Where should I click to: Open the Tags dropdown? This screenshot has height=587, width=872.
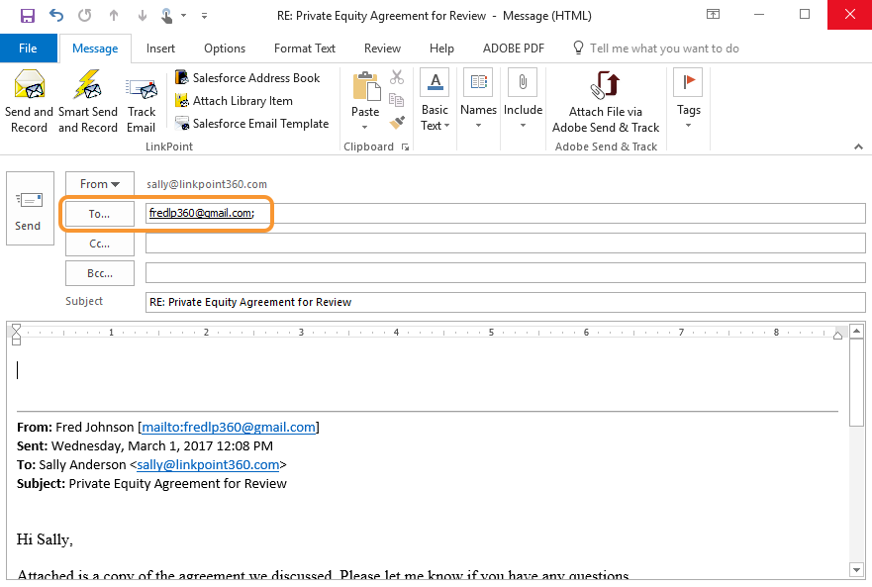click(688, 101)
